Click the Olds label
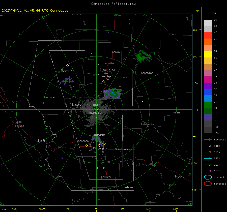227x212 pixels. [96, 105]
